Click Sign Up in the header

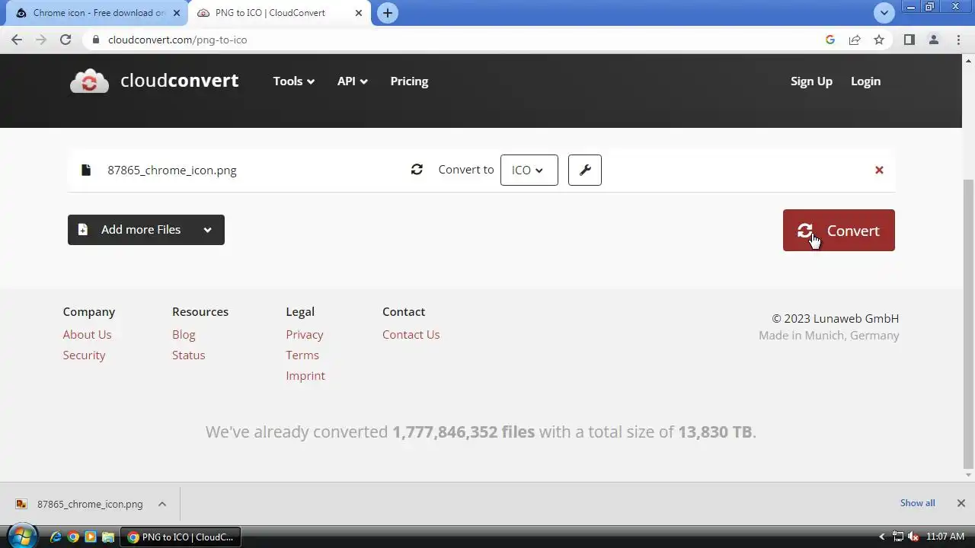coord(811,81)
